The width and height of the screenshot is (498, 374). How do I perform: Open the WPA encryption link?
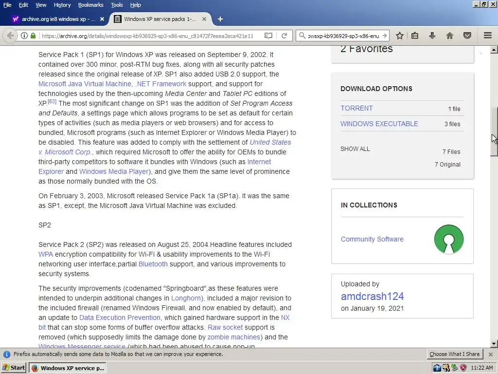[46, 254]
